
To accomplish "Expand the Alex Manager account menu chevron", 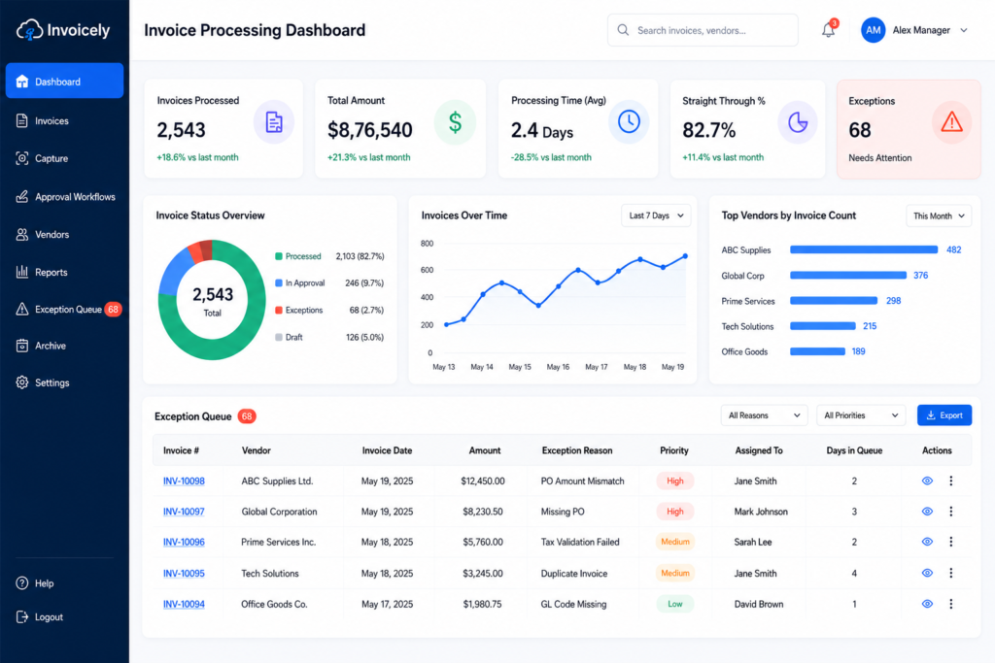I will [964, 30].
